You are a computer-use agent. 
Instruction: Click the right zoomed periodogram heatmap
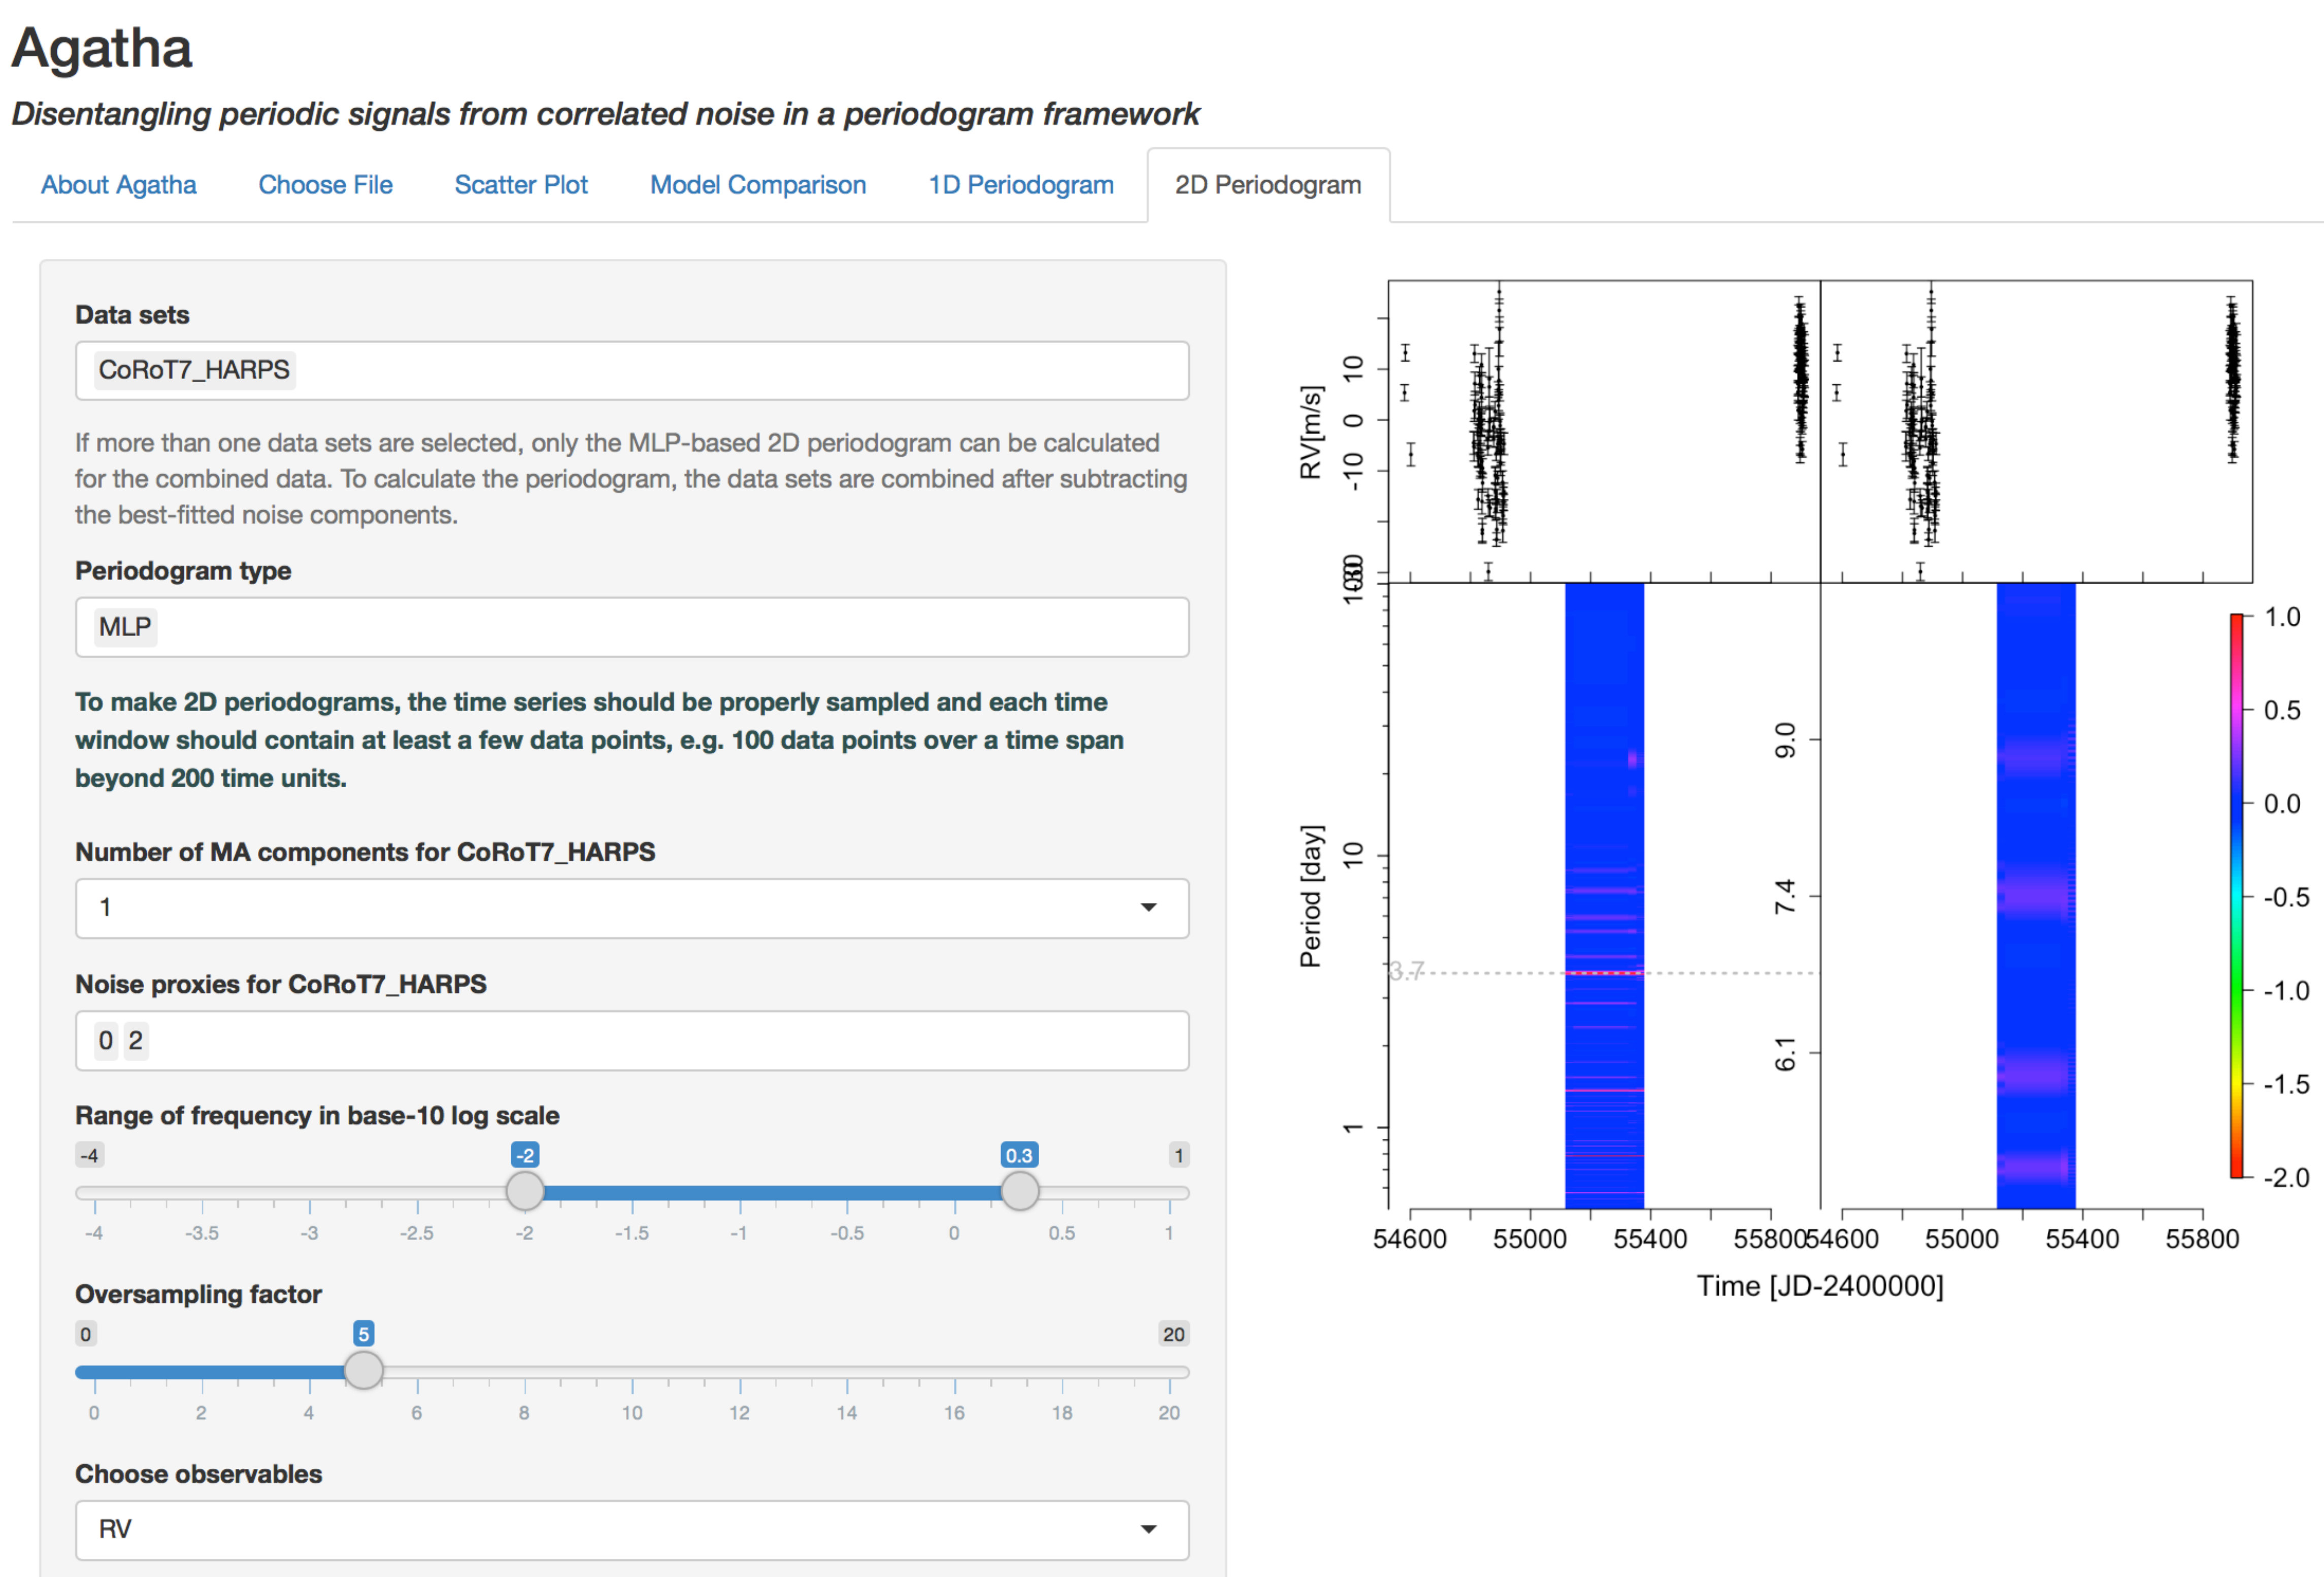pyautogui.click(x=2035, y=895)
